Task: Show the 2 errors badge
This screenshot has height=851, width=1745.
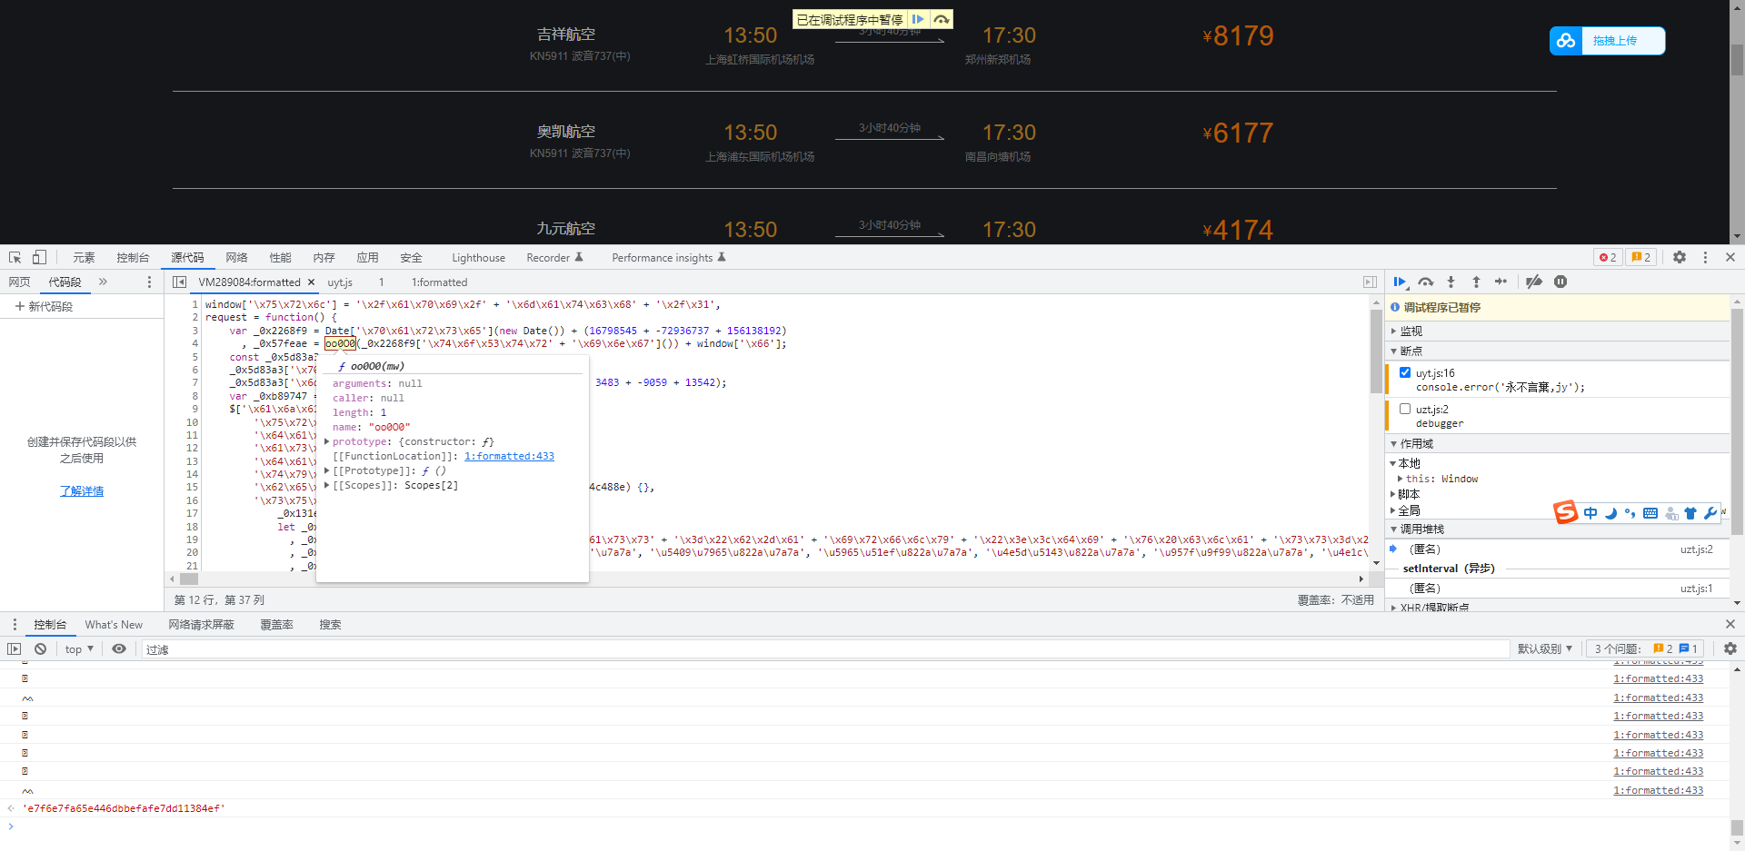Action: (1608, 258)
